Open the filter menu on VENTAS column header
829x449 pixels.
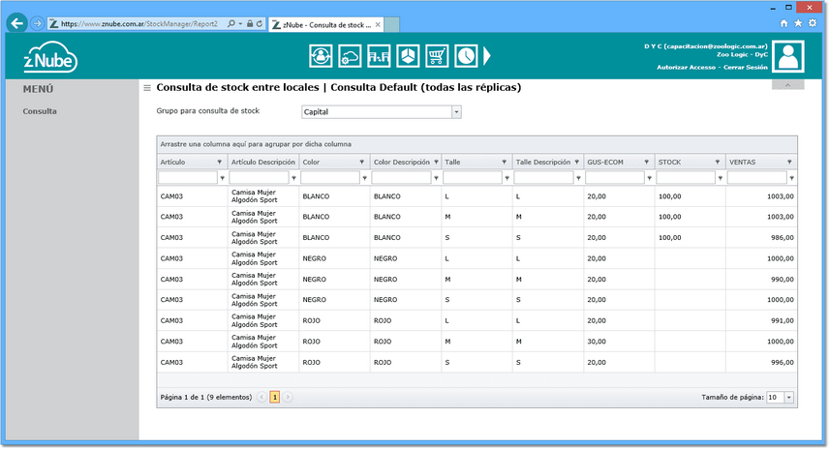pyautogui.click(x=789, y=163)
